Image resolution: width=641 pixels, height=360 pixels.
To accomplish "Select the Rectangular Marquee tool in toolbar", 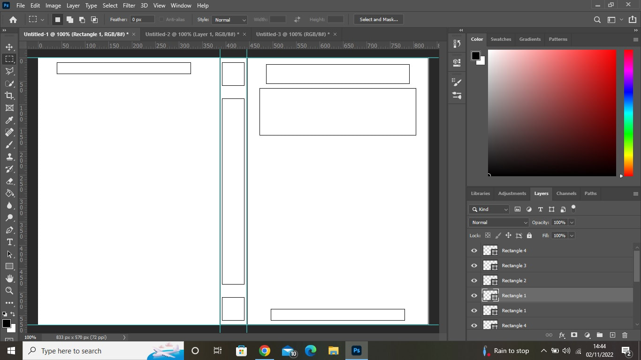I will (9, 59).
